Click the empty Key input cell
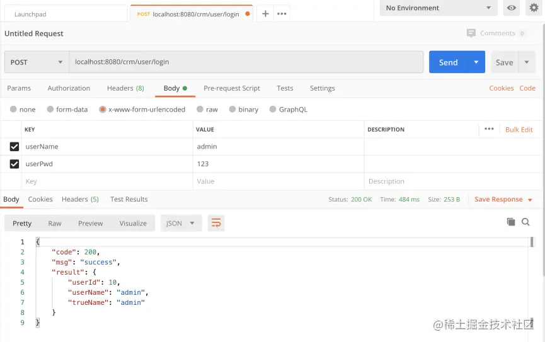 [x=107, y=181]
